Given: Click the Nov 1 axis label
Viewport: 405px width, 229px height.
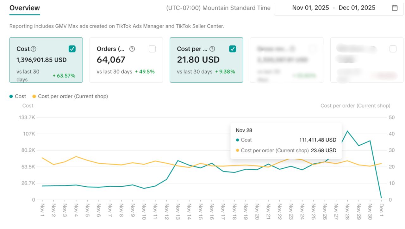Looking at the screenshot, I should pos(42,209).
